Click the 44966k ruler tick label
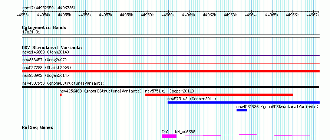Viewport: 330px width, 140px height. tap(293, 15)
